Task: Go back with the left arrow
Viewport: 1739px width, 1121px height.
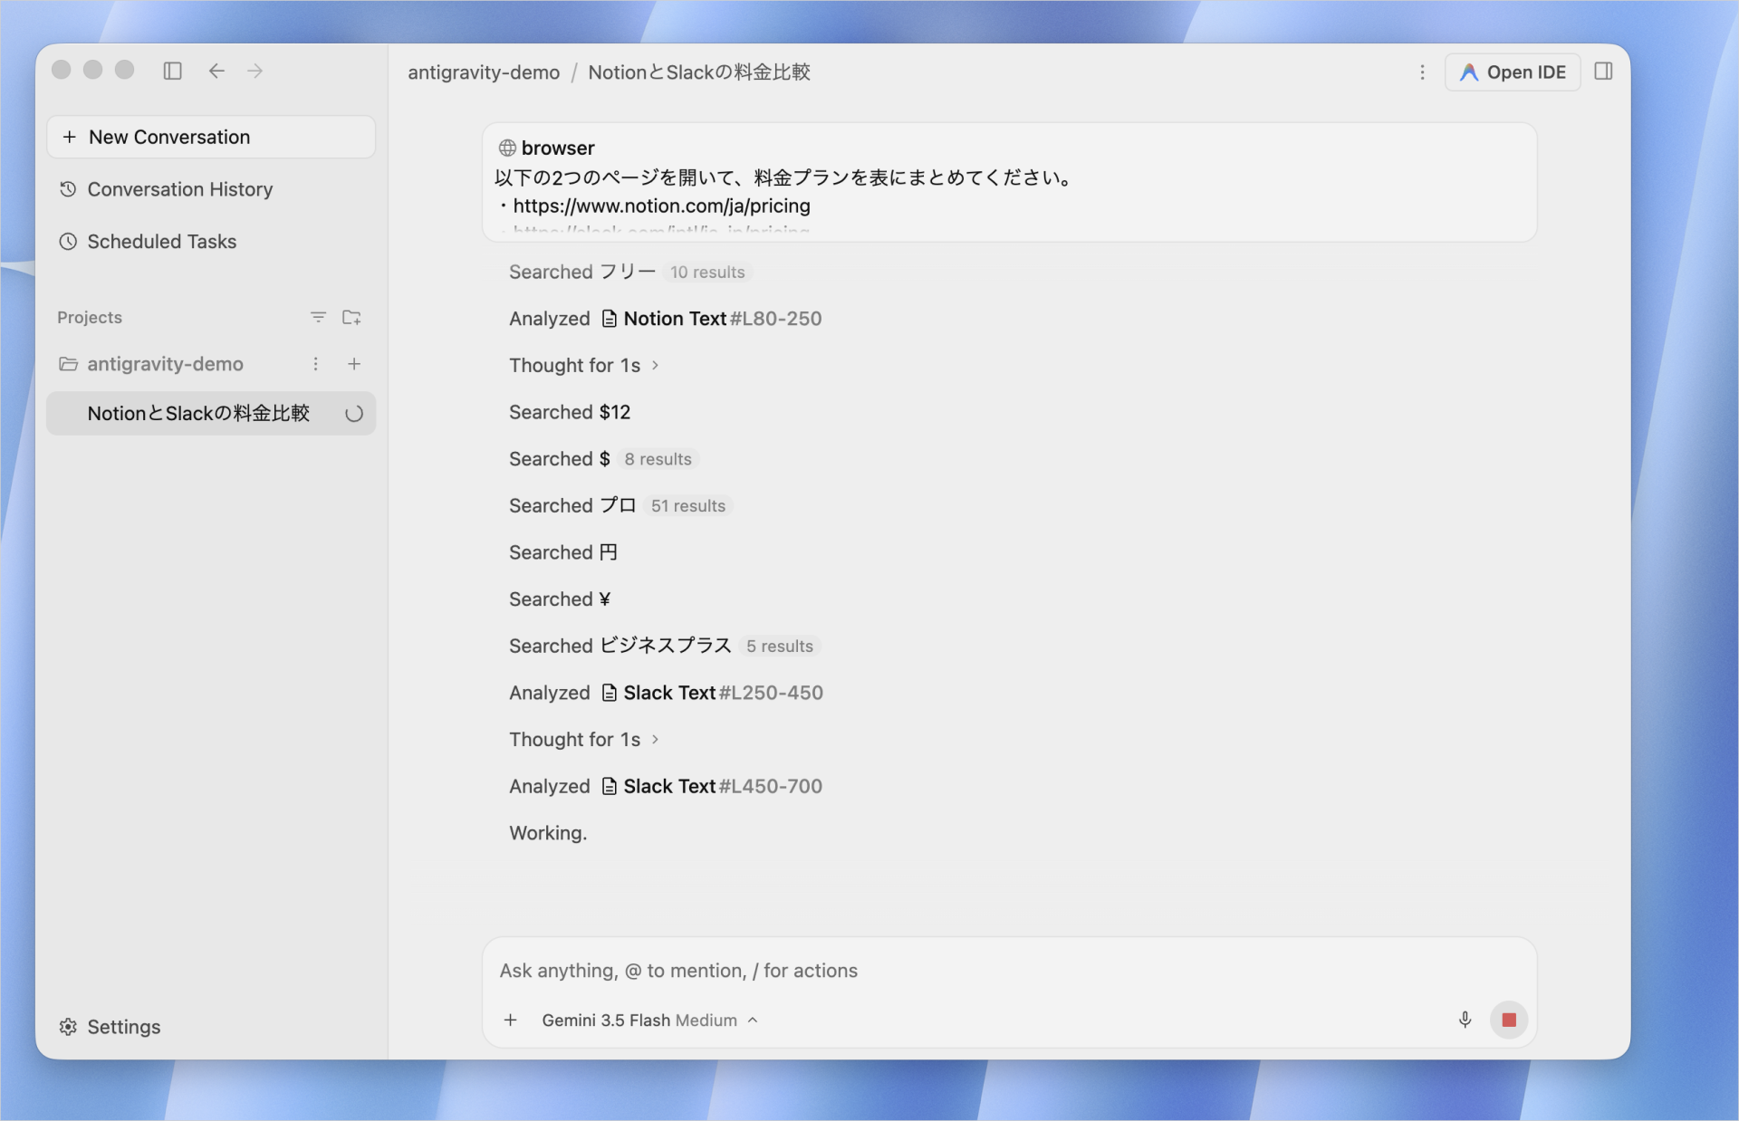Action: click(216, 71)
